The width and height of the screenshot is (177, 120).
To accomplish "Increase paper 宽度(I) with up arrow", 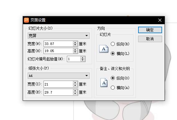I will tap(75, 83).
